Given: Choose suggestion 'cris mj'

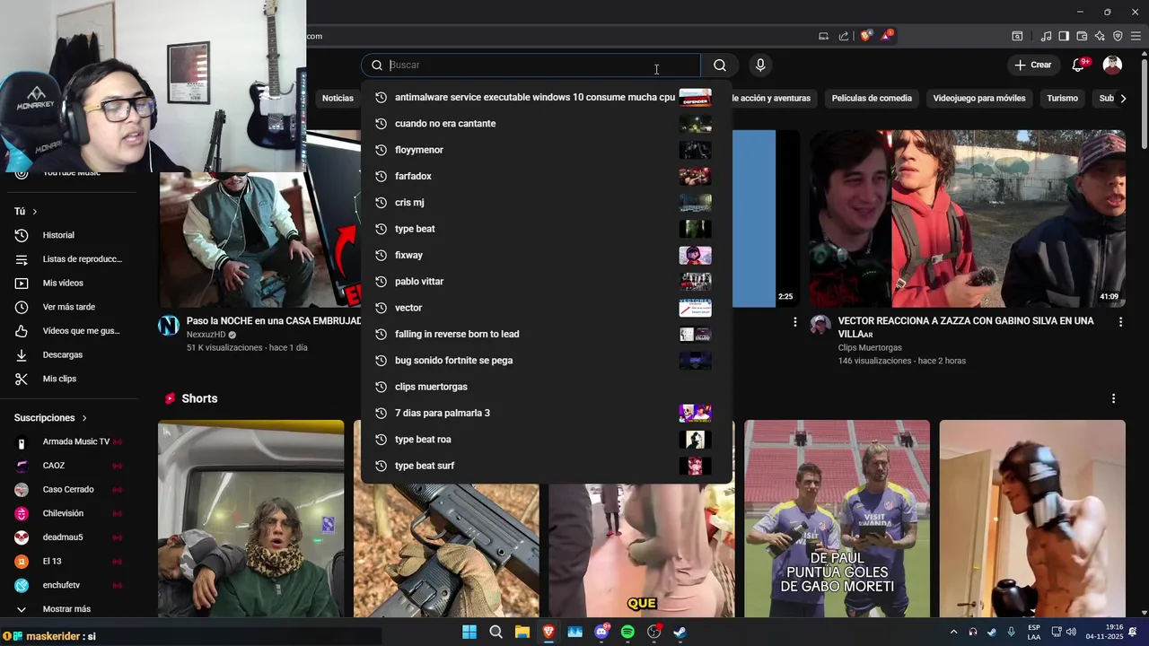Looking at the screenshot, I should 546,203.
